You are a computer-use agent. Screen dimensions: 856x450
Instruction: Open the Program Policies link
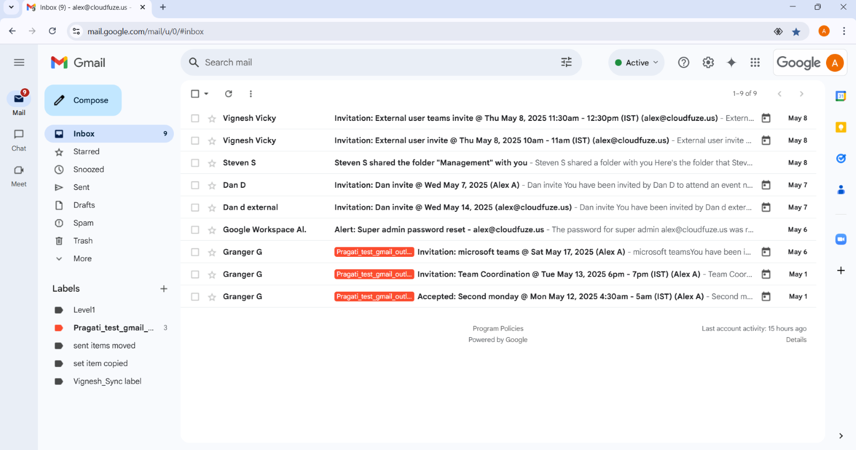click(x=498, y=329)
